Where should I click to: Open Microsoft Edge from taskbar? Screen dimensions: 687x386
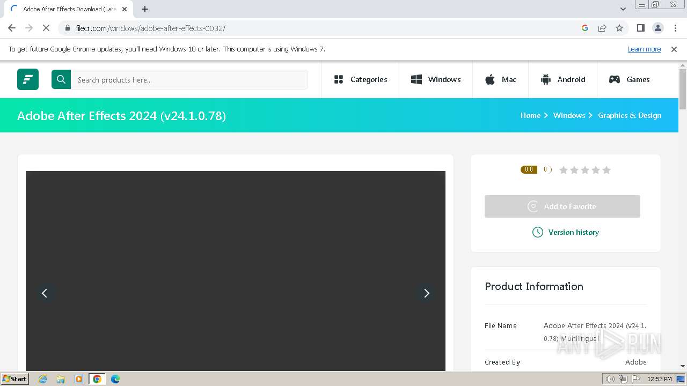[115, 379]
